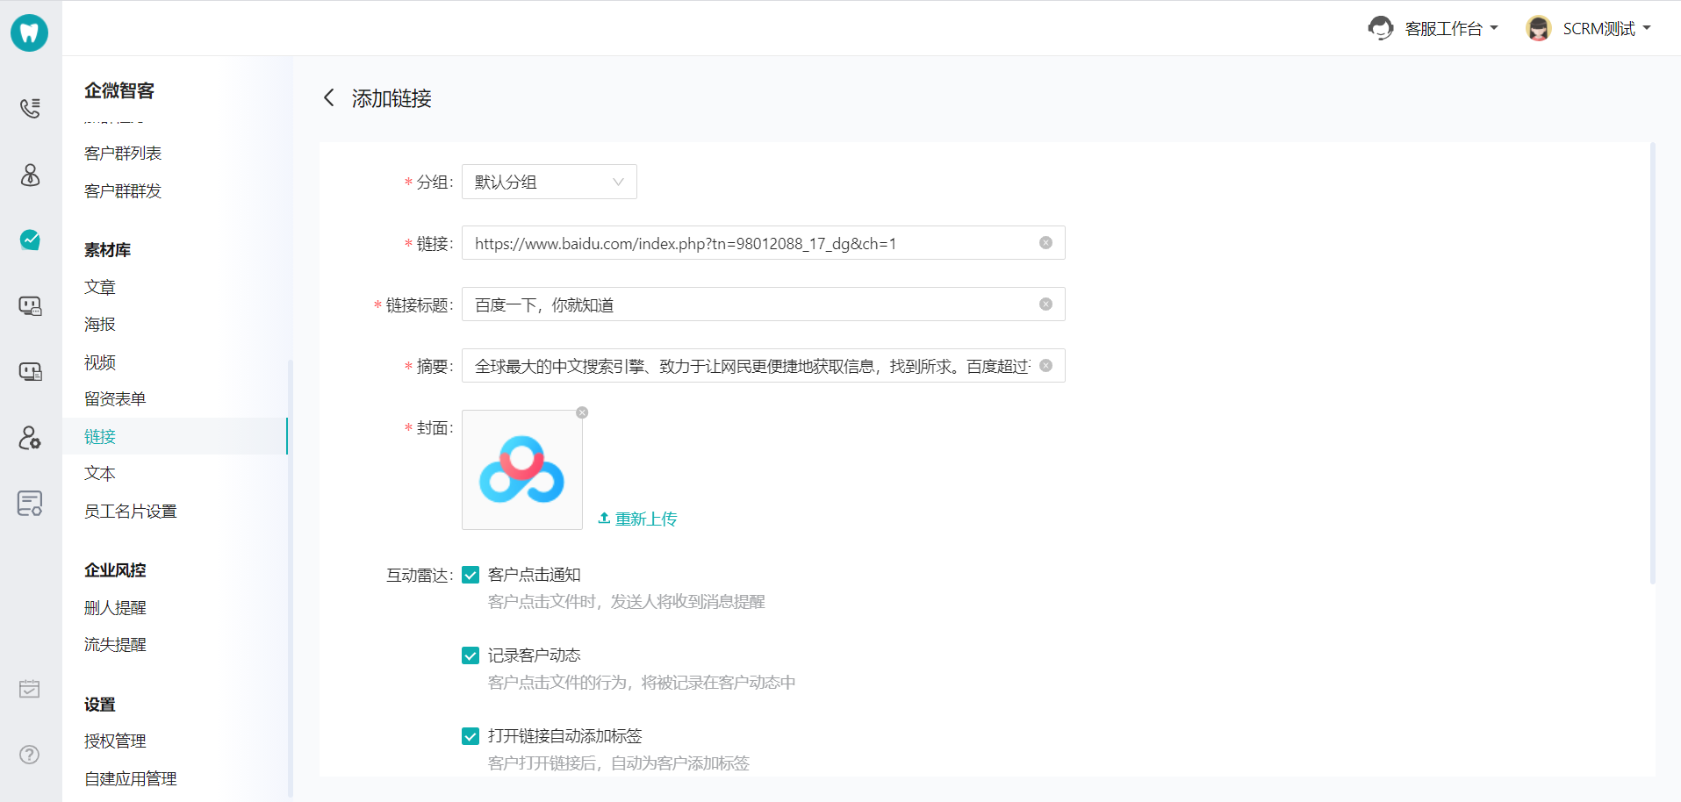
Task: Click the side menu scrollbar
Action: (290, 579)
